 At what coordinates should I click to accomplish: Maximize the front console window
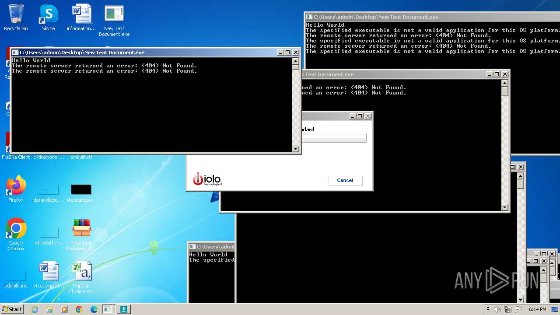[x=287, y=52]
